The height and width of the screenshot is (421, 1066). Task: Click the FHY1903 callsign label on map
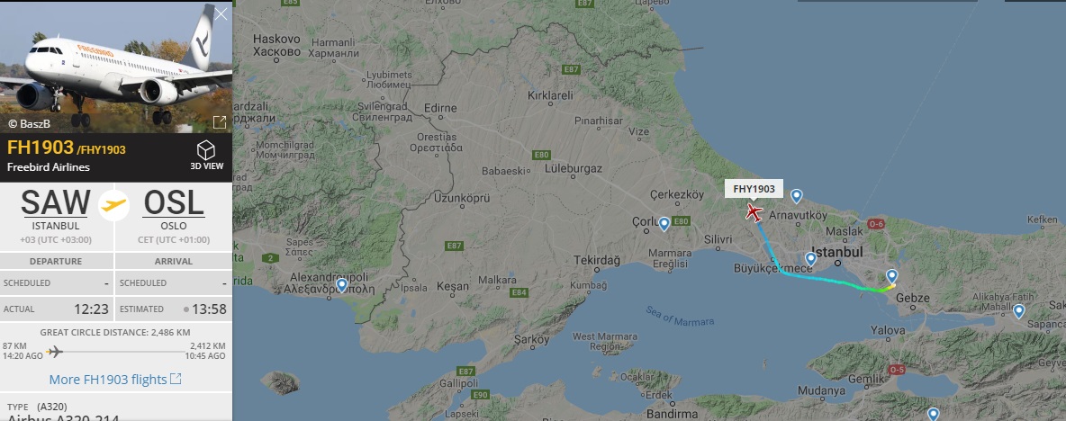(x=754, y=190)
